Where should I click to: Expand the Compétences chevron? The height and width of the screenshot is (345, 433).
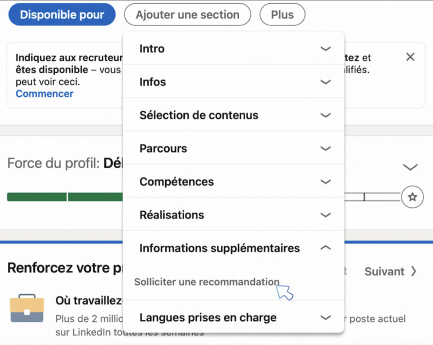tap(325, 182)
